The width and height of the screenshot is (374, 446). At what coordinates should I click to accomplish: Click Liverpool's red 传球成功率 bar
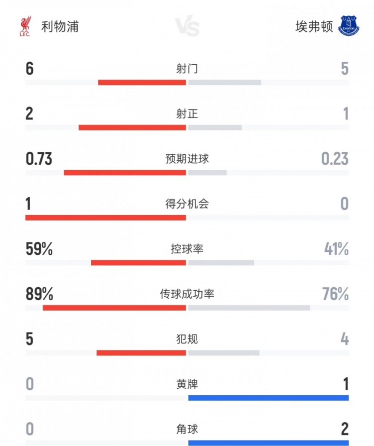pyautogui.click(x=114, y=308)
